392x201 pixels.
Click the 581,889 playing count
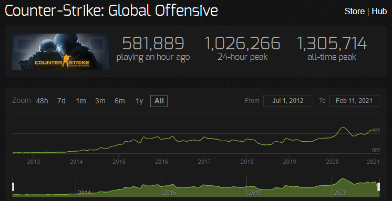pyautogui.click(x=153, y=43)
